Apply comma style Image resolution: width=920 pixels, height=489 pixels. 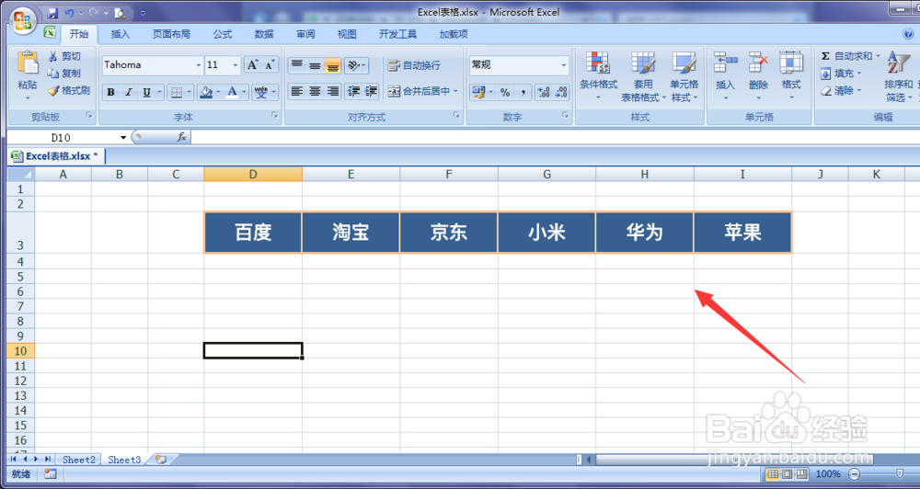[523, 92]
